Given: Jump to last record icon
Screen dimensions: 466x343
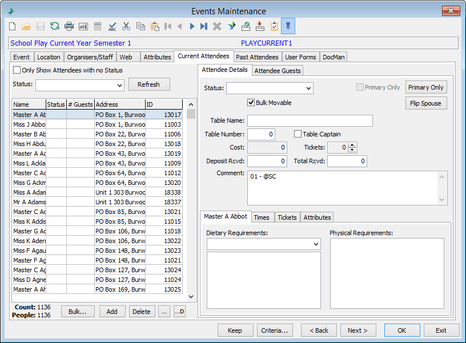Looking at the screenshot, I should (x=203, y=26).
